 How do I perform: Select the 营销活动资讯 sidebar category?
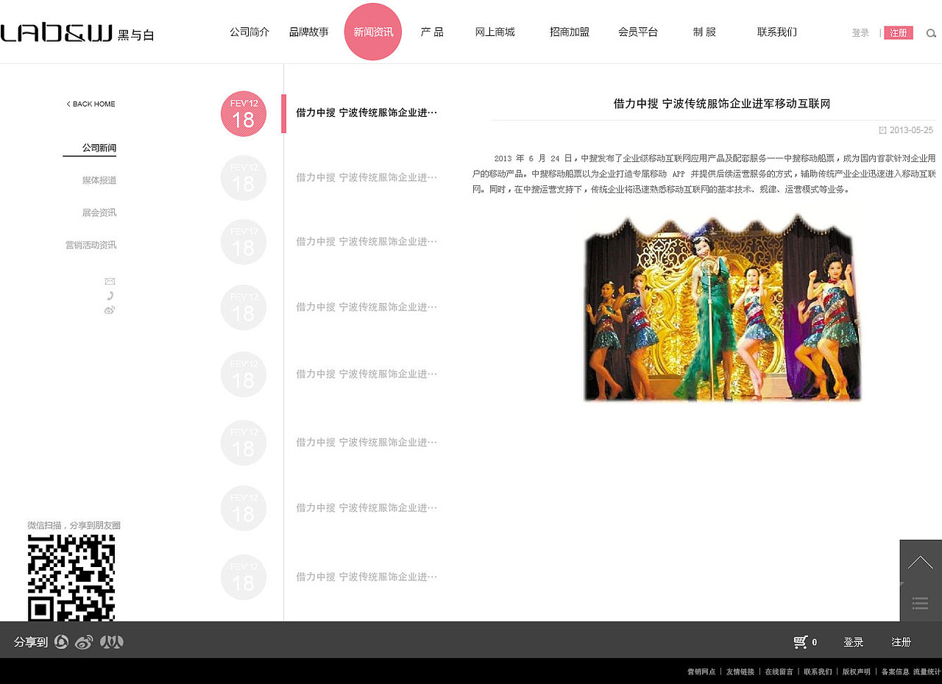[x=91, y=245]
